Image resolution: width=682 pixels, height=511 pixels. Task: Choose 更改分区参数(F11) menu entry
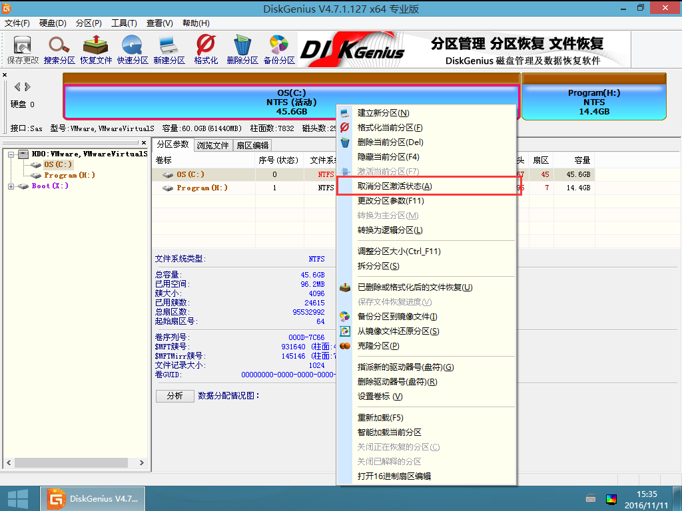427,201
